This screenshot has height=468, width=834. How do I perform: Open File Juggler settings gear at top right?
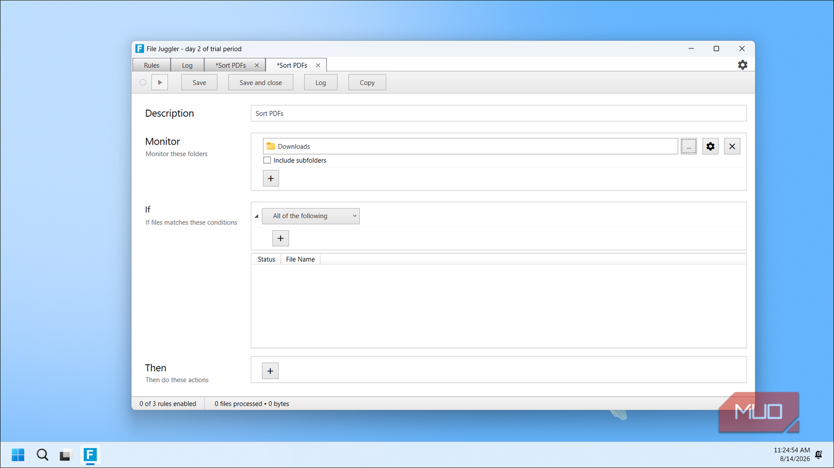coord(742,65)
